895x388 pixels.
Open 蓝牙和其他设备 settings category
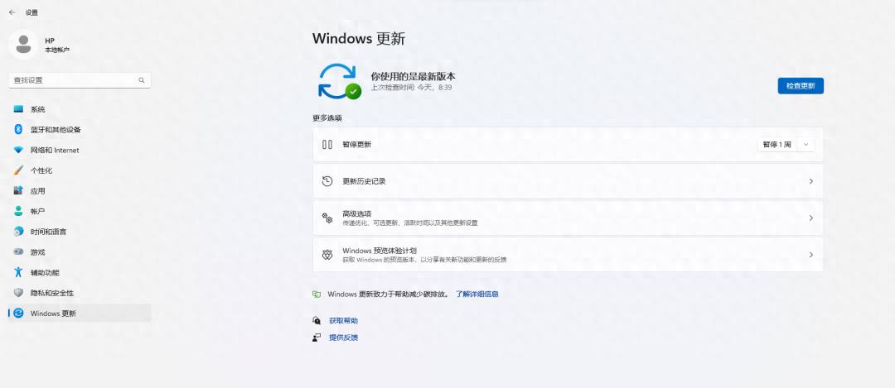pyautogui.click(x=80, y=129)
